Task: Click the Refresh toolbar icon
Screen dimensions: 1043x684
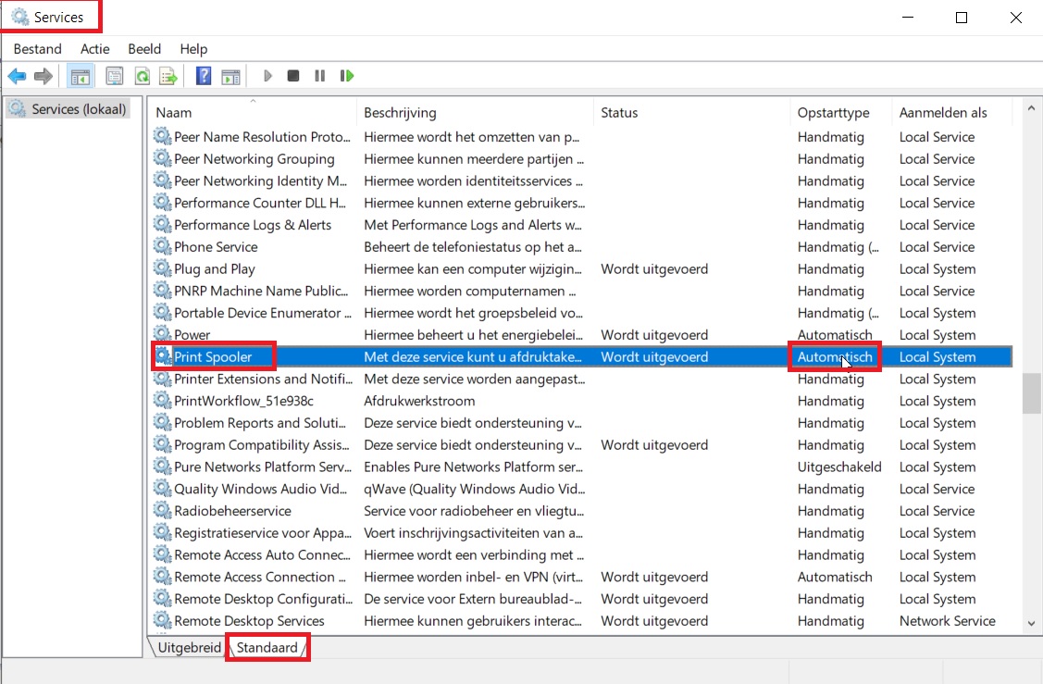Action: [142, 76]
